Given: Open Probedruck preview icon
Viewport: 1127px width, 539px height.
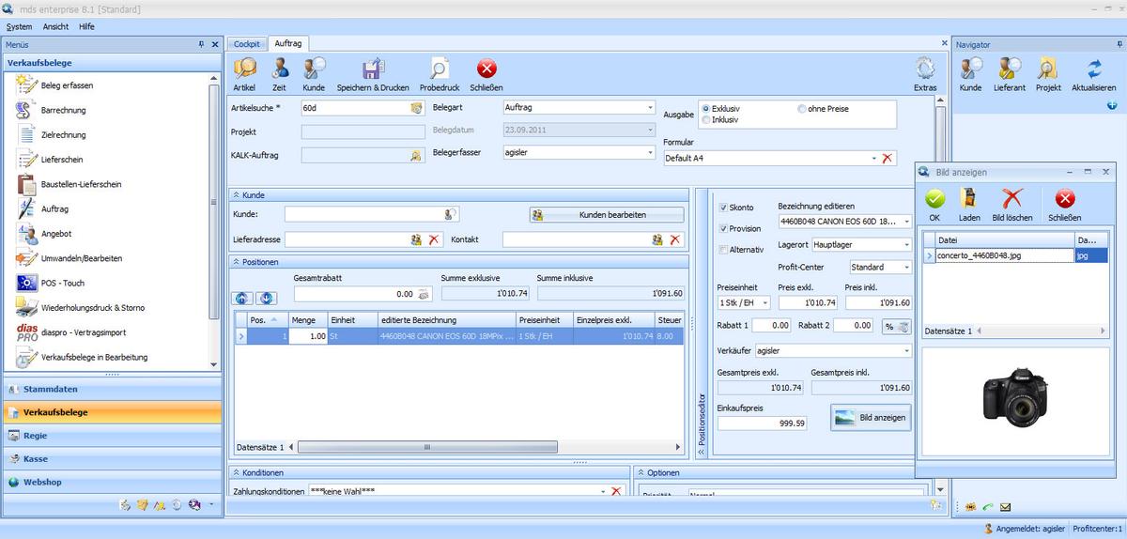Looking at the screenshot, I should pos(439,69).
